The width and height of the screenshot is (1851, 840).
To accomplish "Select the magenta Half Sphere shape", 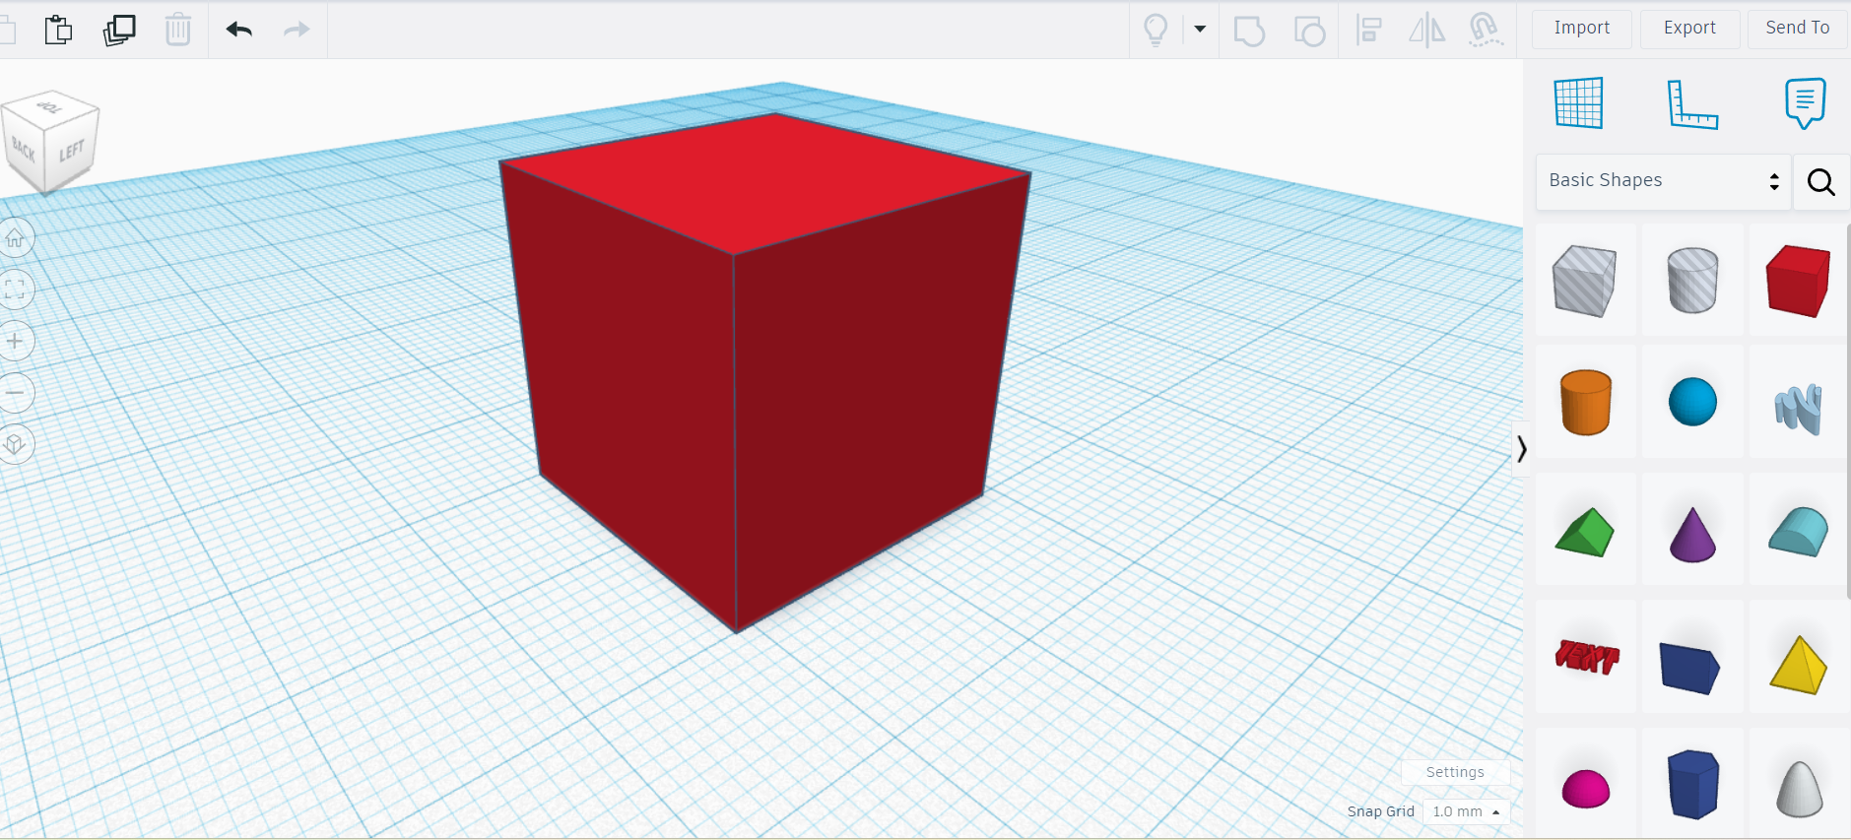I will (1585, 788).
